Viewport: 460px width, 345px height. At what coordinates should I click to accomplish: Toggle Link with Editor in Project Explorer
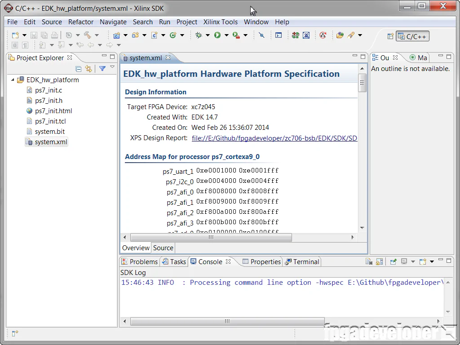pyautogui.click(x=88, y=68)
